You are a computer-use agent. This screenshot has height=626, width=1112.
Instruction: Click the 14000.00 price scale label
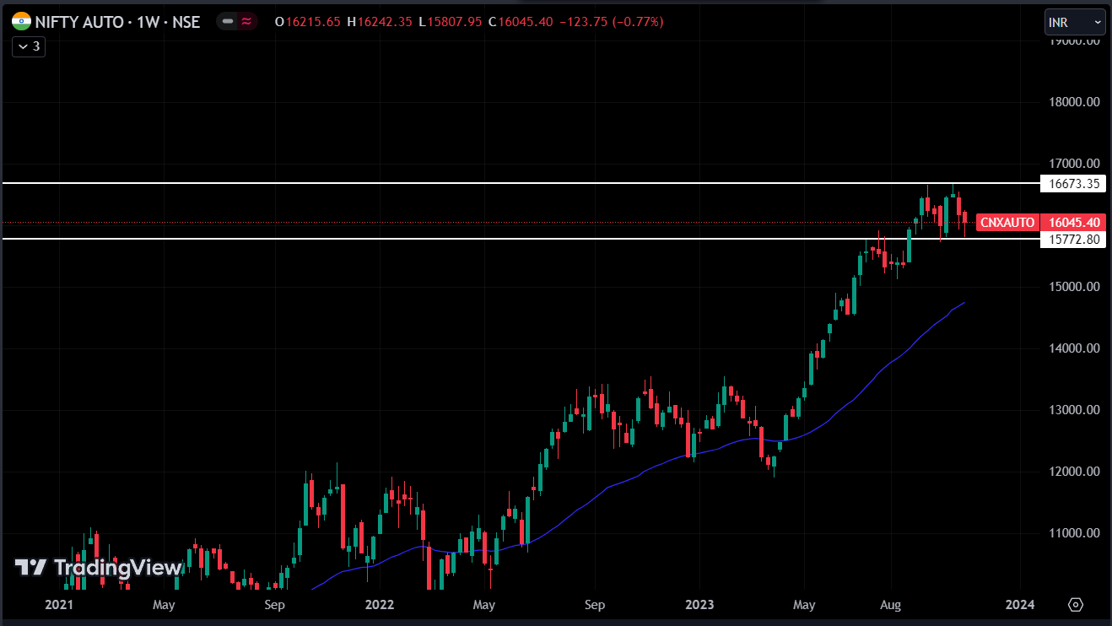pos(1073,348)
